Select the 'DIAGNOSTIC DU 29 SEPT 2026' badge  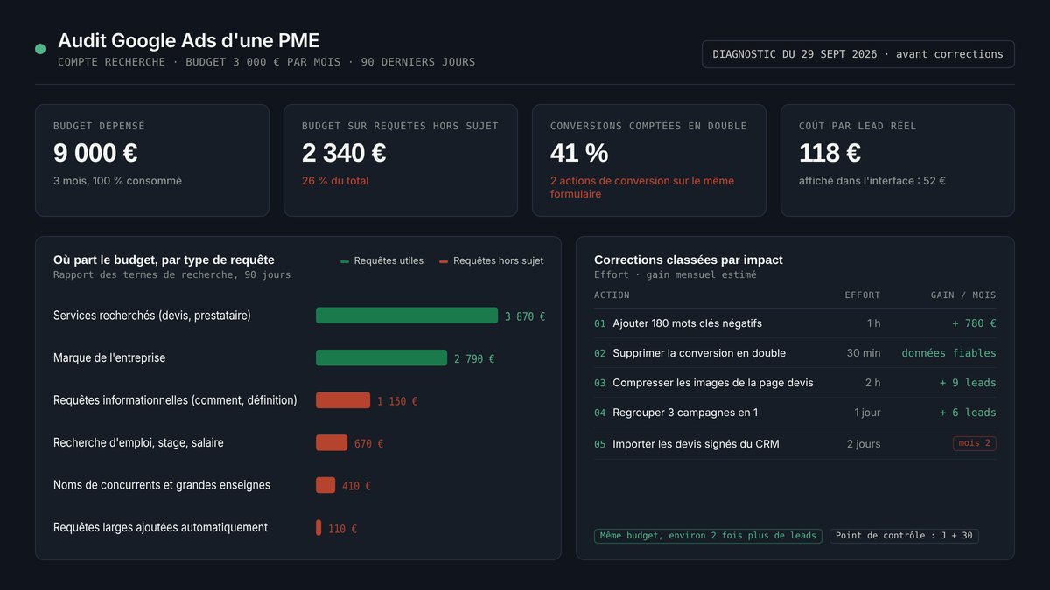tap(858, 54)
